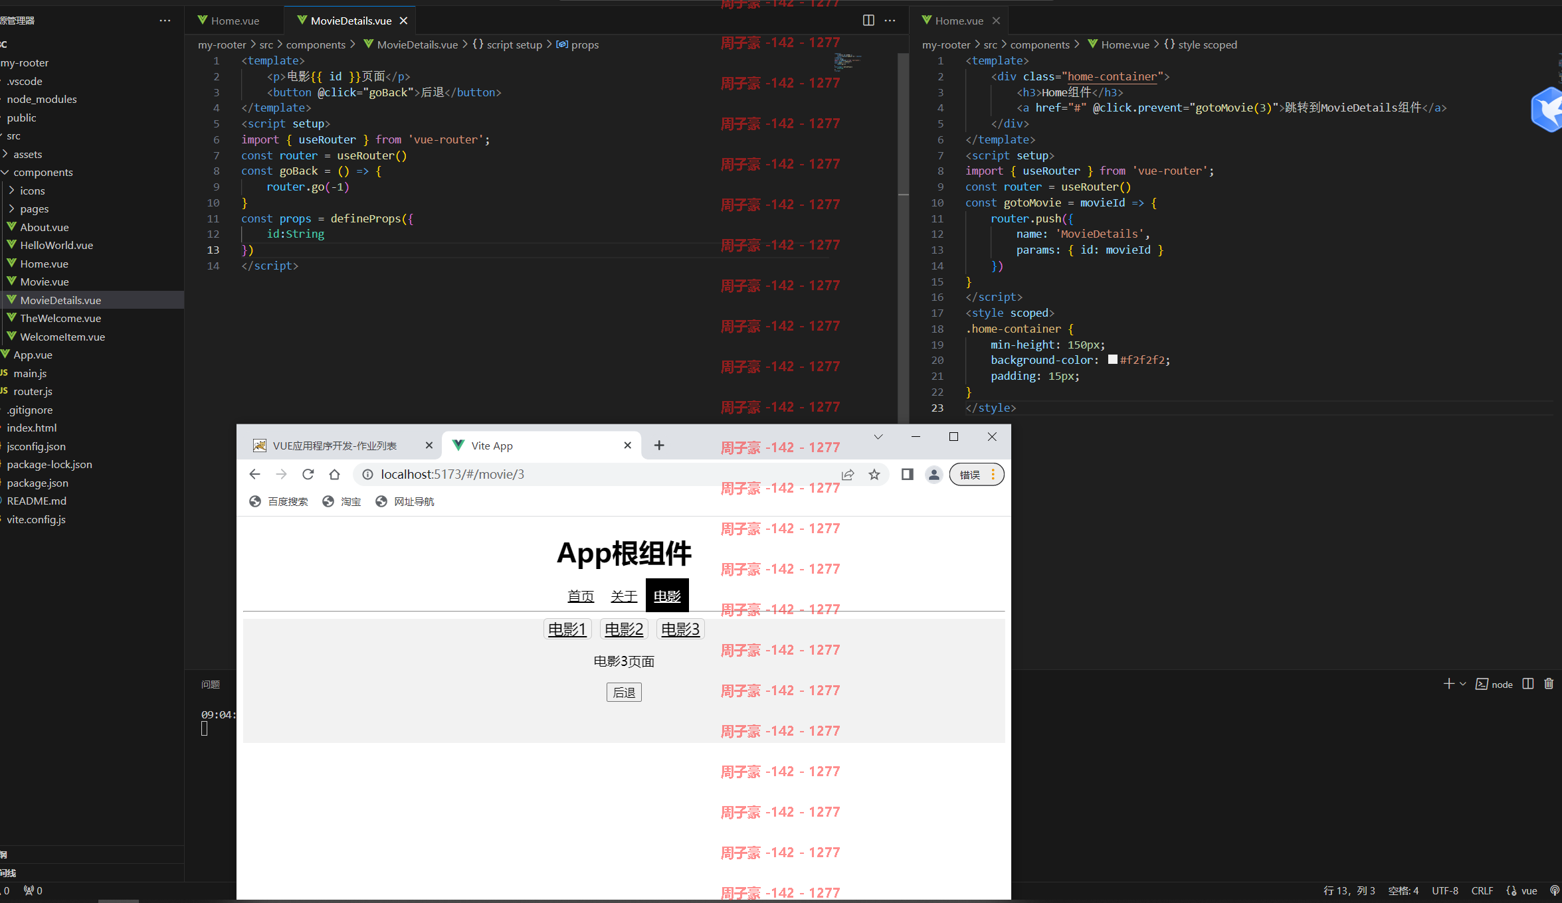This screenshot has height=903, width=1562.
Task: Expand the pages folder
Action: pyautogui.click(x=92, y=208)
